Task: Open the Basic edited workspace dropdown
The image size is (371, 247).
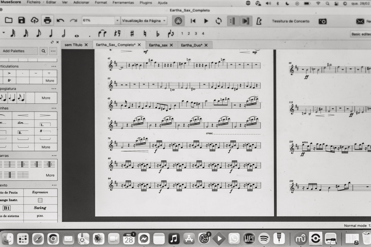Action: click(x=361, y=34)
